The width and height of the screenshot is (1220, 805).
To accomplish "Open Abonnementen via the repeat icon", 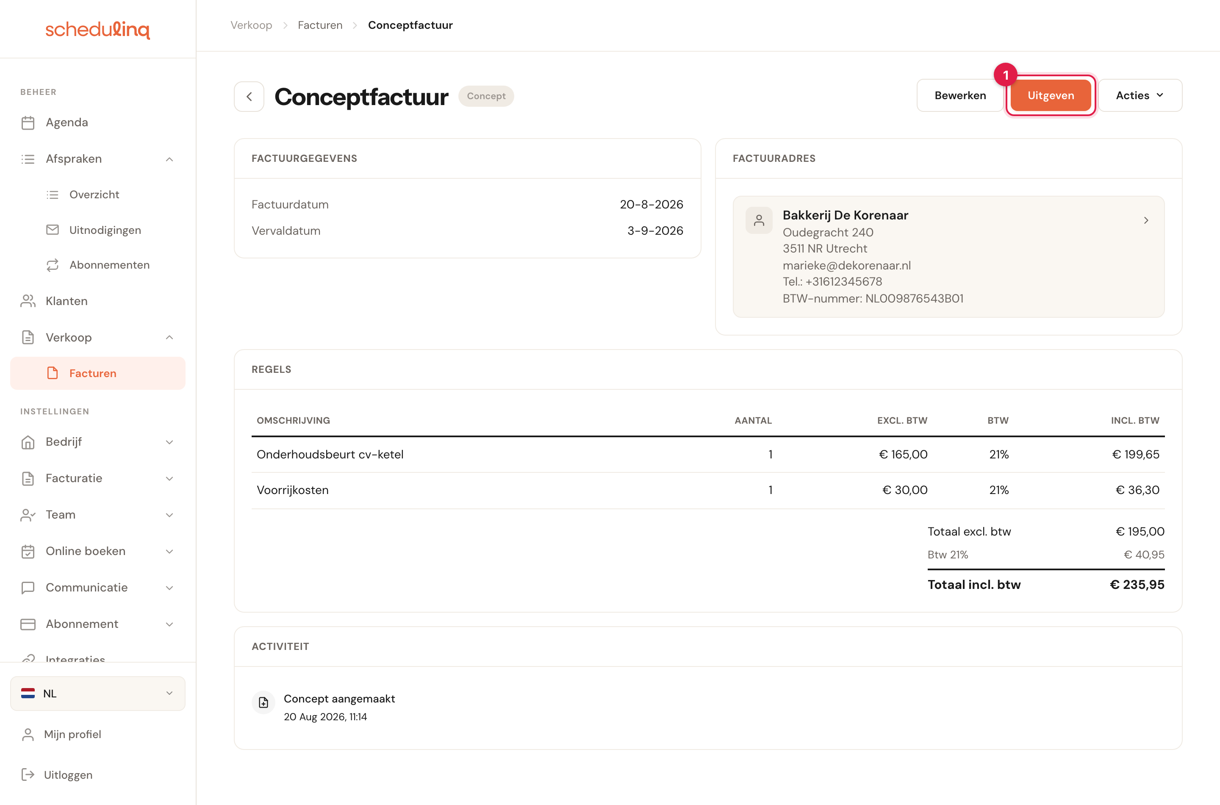I will pos(53,265).
